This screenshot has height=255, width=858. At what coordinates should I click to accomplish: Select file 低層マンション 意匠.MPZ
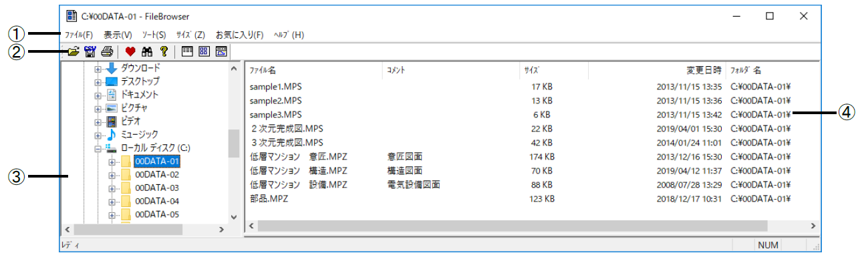click(299, 157)
